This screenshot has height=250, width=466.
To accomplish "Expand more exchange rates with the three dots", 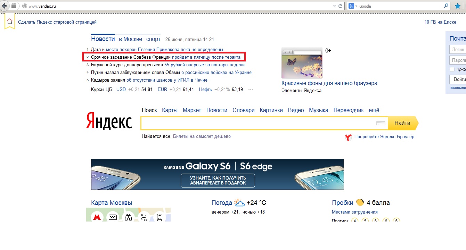I will (251, 90).
